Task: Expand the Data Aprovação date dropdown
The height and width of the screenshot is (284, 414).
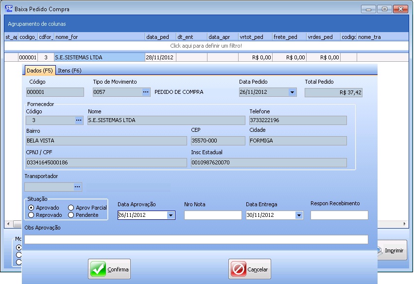Action: (171, 215)
